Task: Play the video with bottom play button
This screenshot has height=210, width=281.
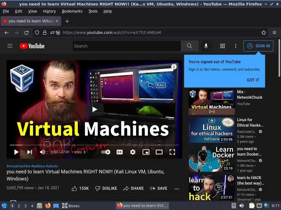Action: [16, 152]
